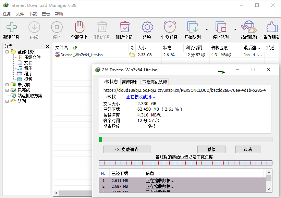Open 选项 gear settings
The height and width of the screenshot is (198, 281).
click(147, 27)
